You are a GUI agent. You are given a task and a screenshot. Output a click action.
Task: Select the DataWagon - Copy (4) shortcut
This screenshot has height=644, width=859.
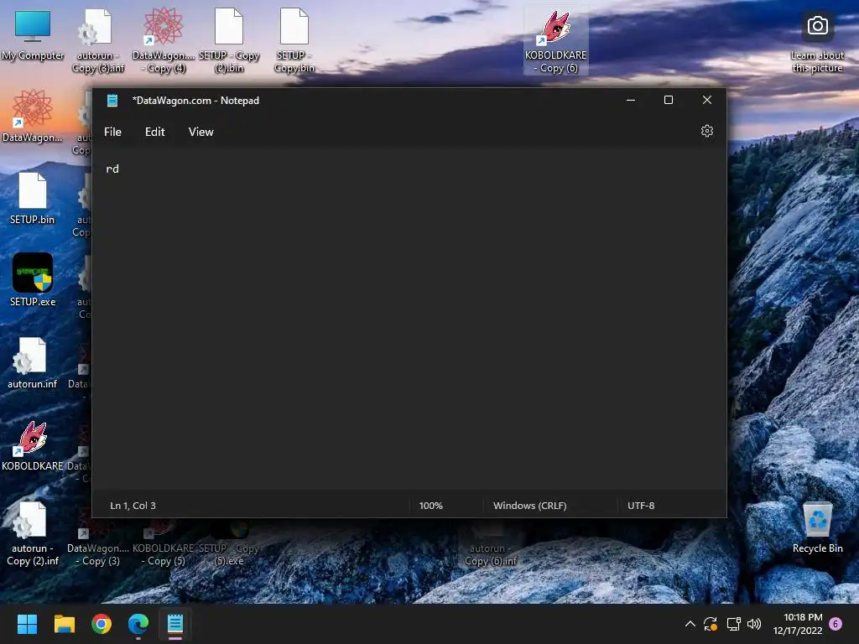tap(164, 41)
